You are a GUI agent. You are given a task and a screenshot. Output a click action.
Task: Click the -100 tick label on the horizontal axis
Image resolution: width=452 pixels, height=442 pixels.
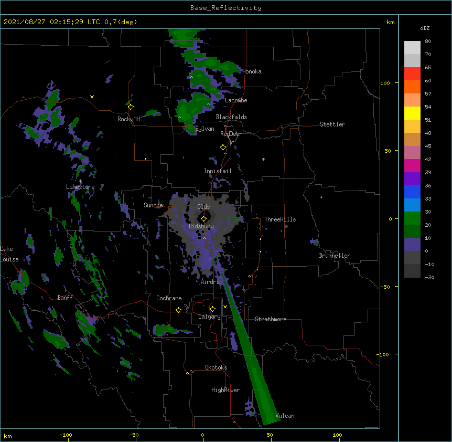point(66,435)
